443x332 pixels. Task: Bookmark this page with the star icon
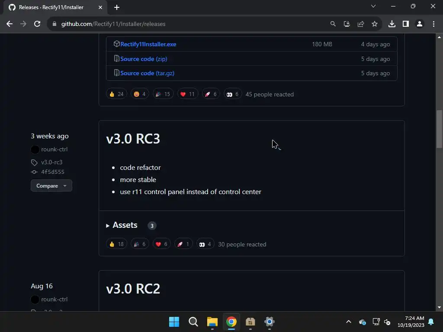[375, 24]
